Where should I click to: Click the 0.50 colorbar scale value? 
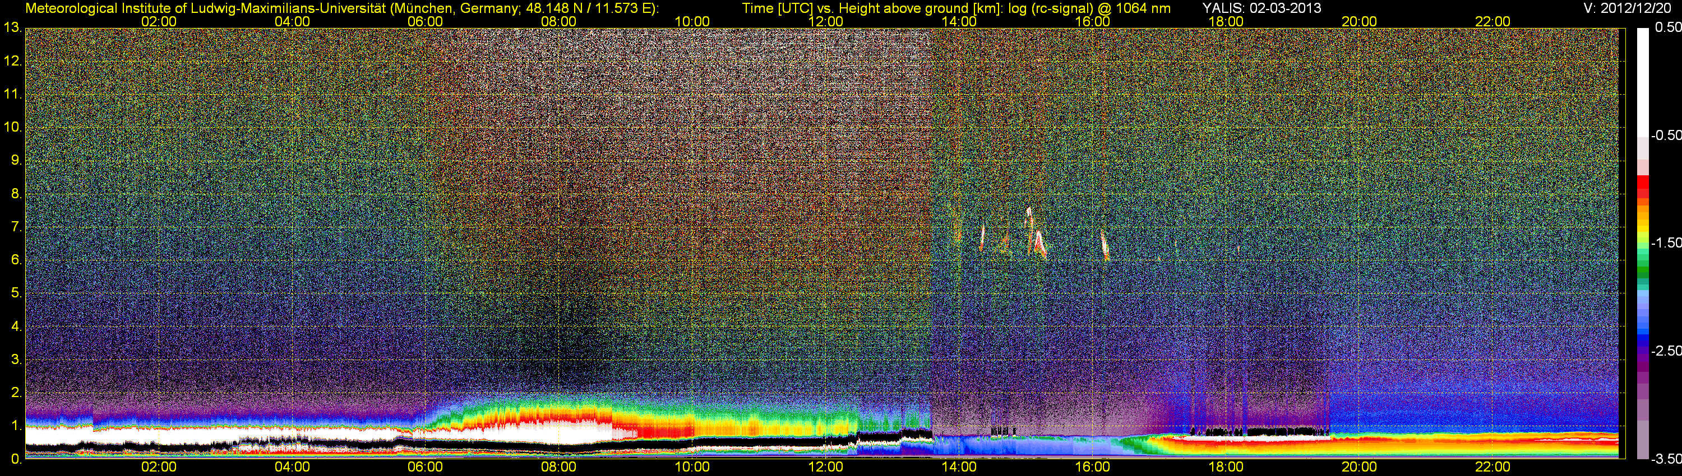[1667, 27]
